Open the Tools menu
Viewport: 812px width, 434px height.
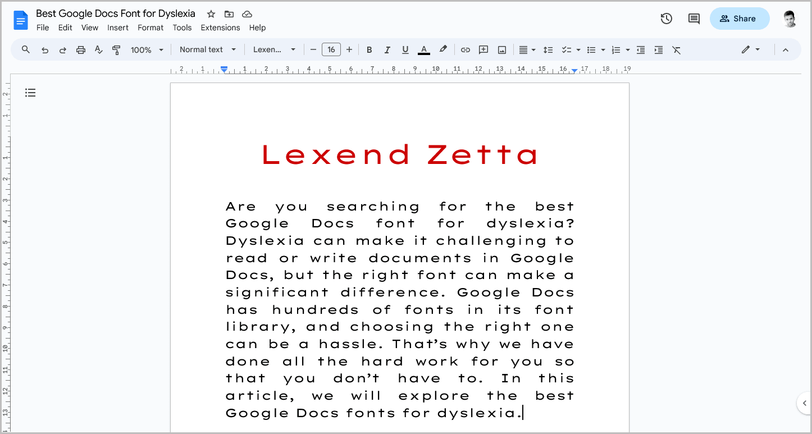tap(182, 28)
